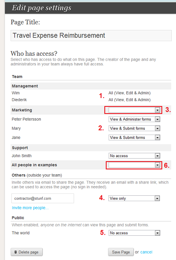Open the contractor's View only dropdown

point(134,198)
